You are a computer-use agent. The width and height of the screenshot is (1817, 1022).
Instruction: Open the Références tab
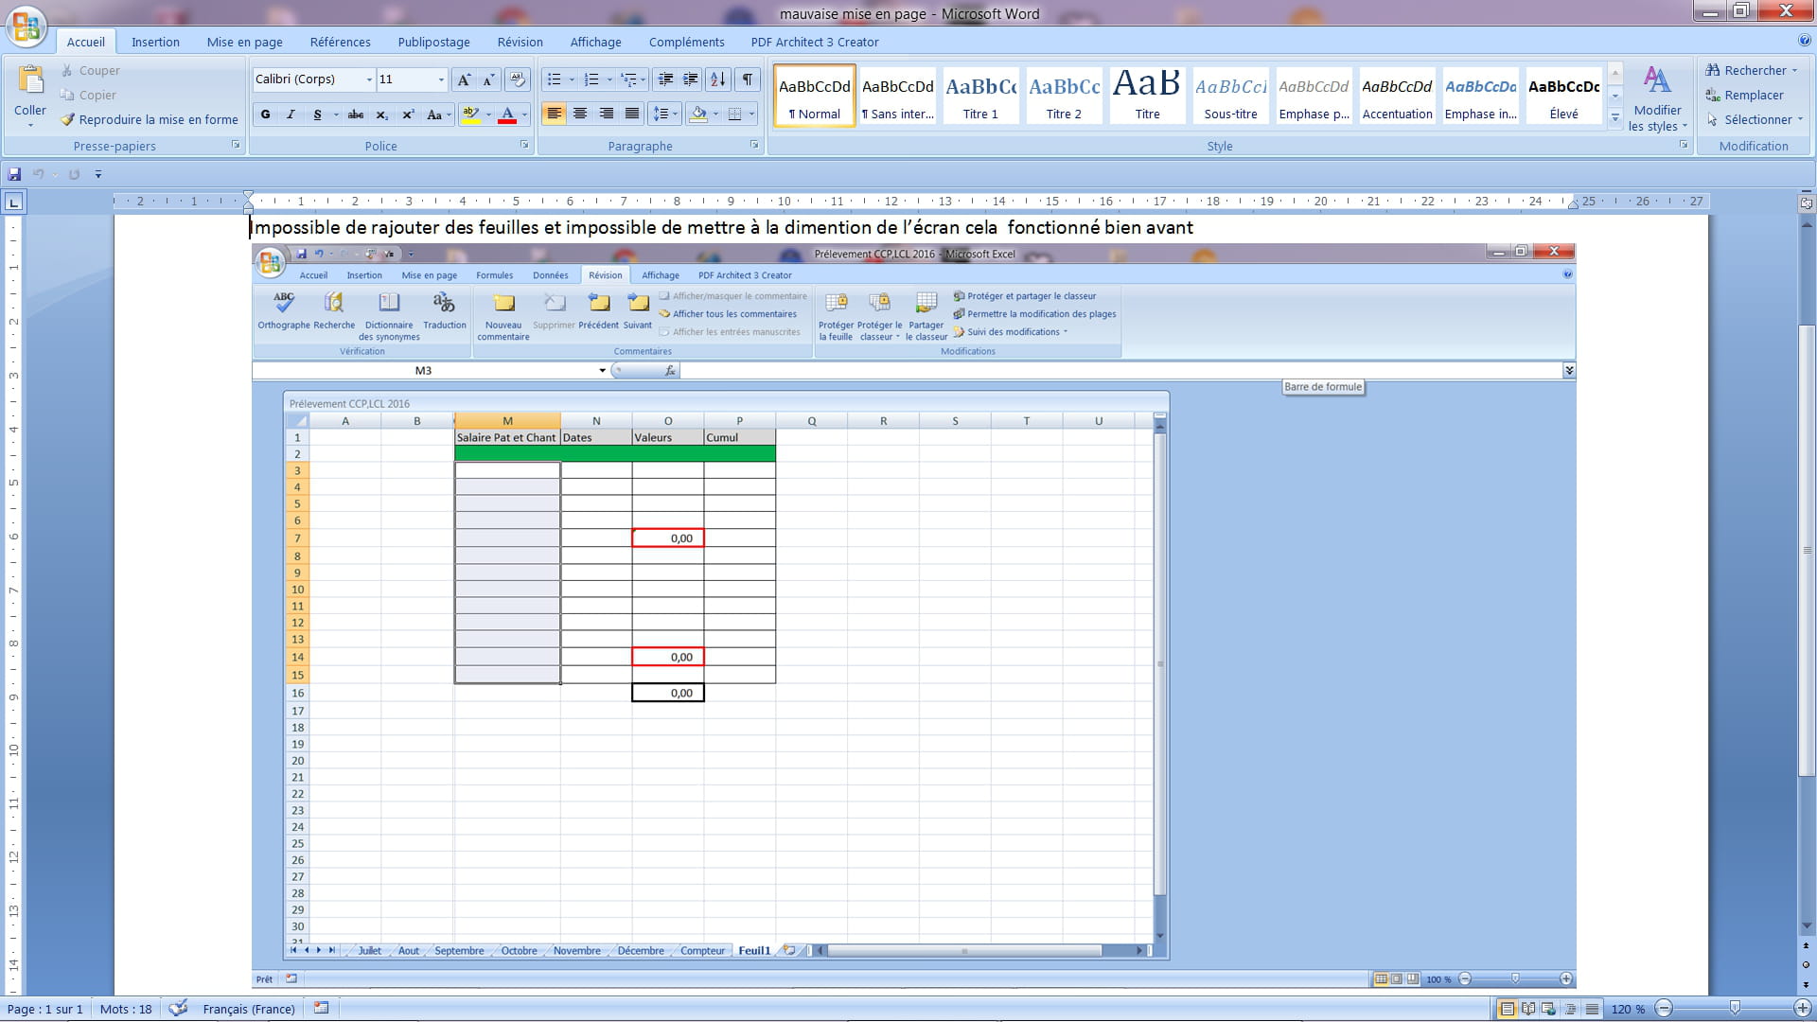point(340,42)
